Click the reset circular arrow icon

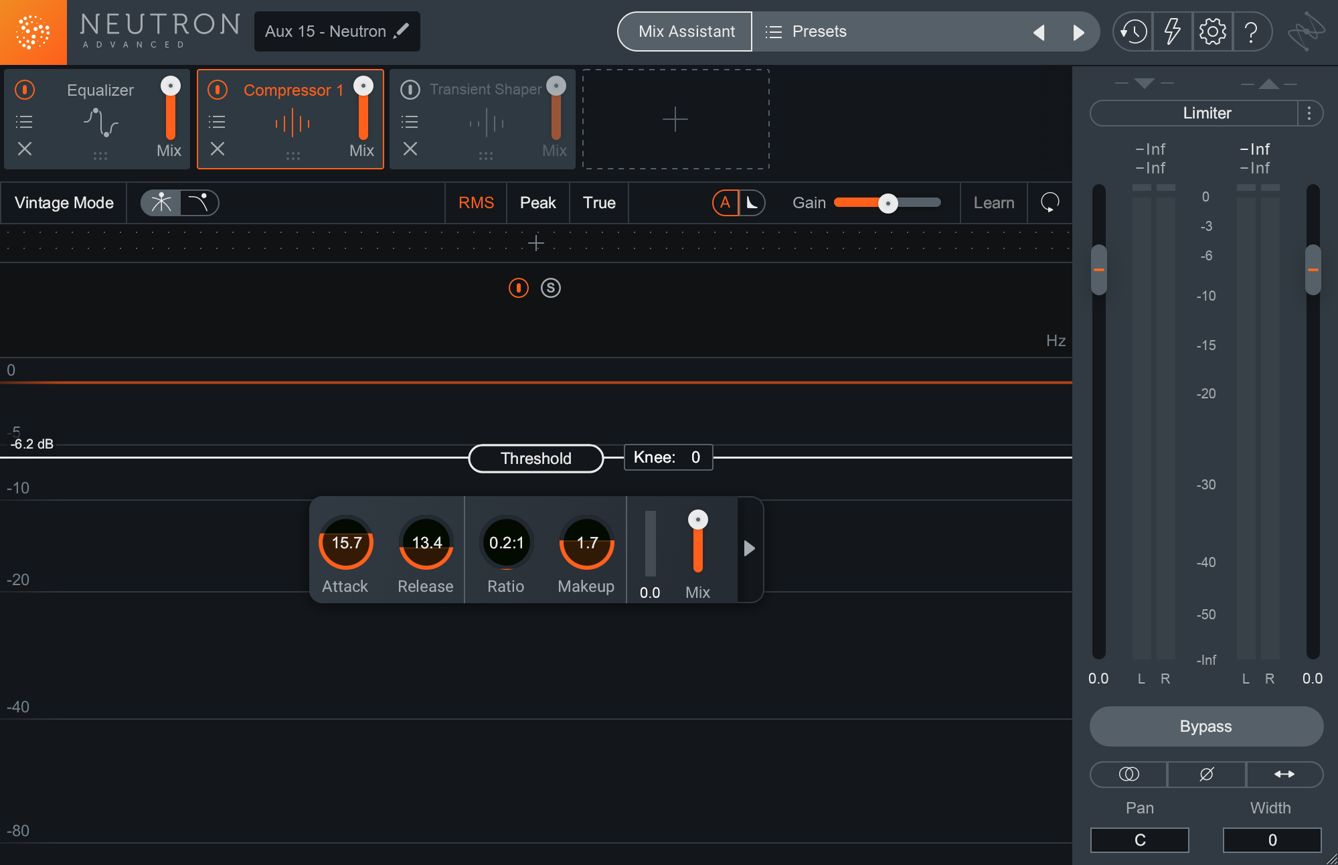click(1050, 202)
